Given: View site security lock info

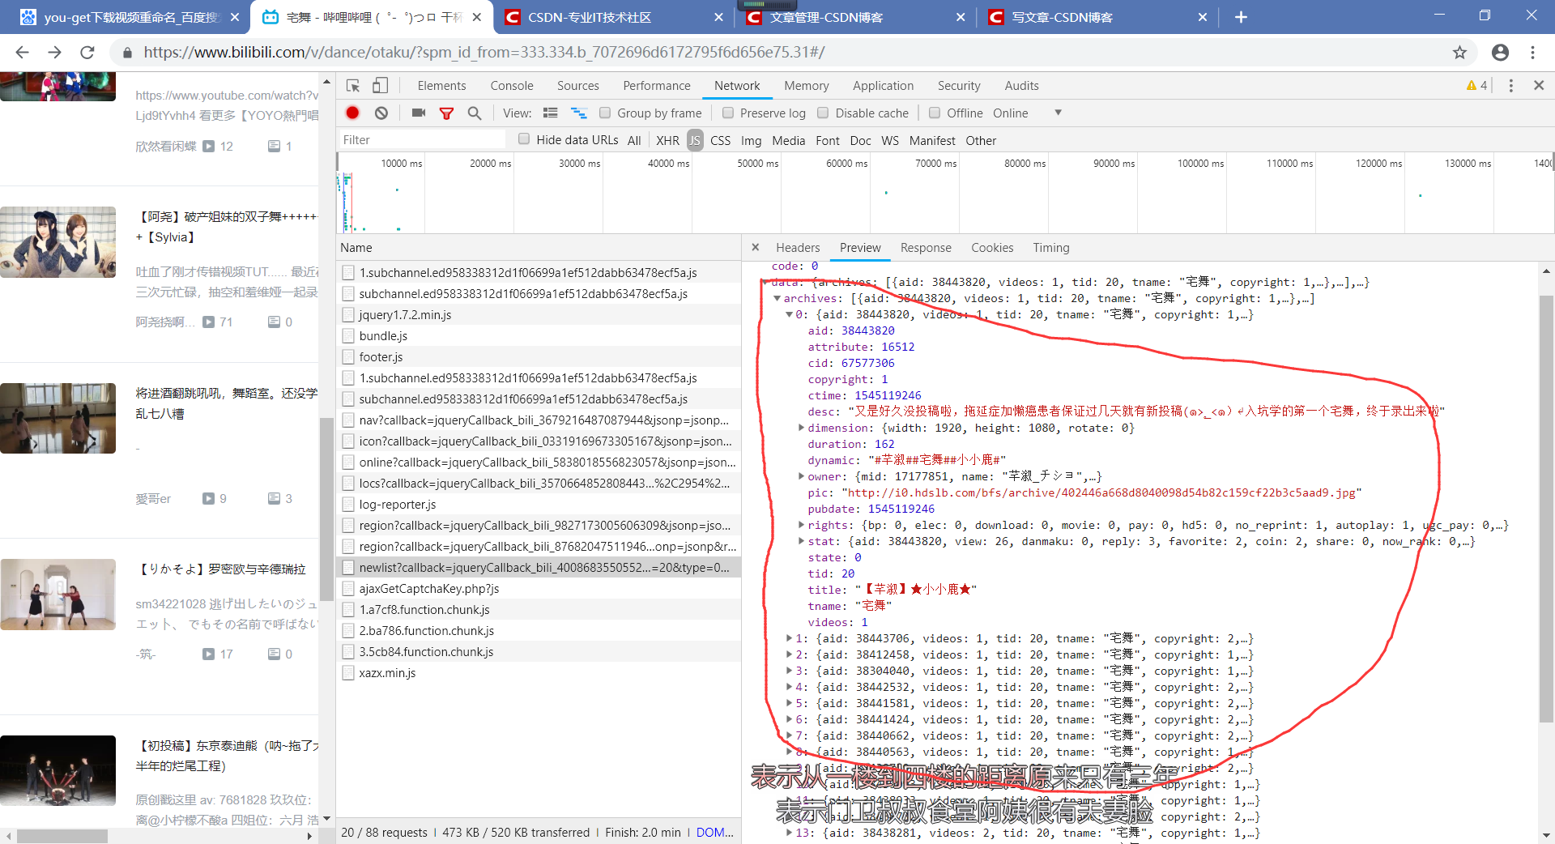Looking at the screenshot, I should click(x=127, y=53).
